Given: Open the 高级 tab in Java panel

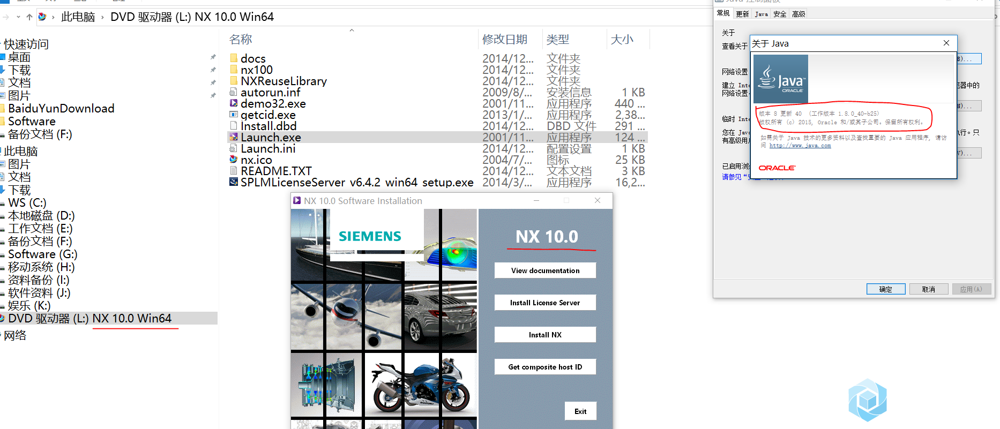Looking at the screenshot, I should tap(798, 14).
